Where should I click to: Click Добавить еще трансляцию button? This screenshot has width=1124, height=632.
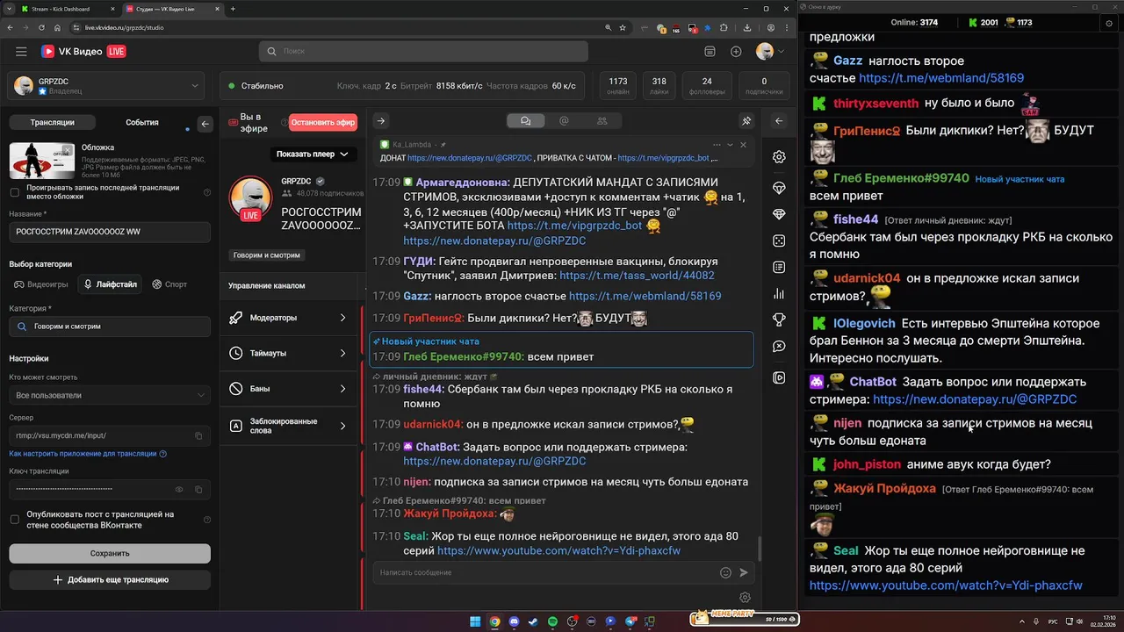click(x=110, y=579)
